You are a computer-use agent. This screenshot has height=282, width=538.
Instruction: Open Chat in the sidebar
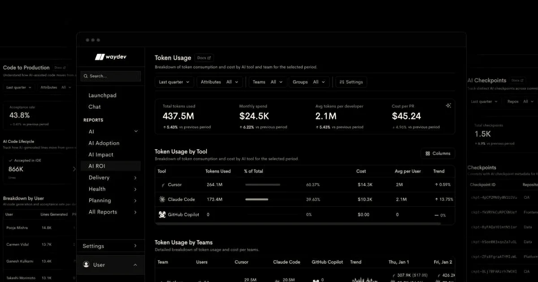tap(95, 107)
